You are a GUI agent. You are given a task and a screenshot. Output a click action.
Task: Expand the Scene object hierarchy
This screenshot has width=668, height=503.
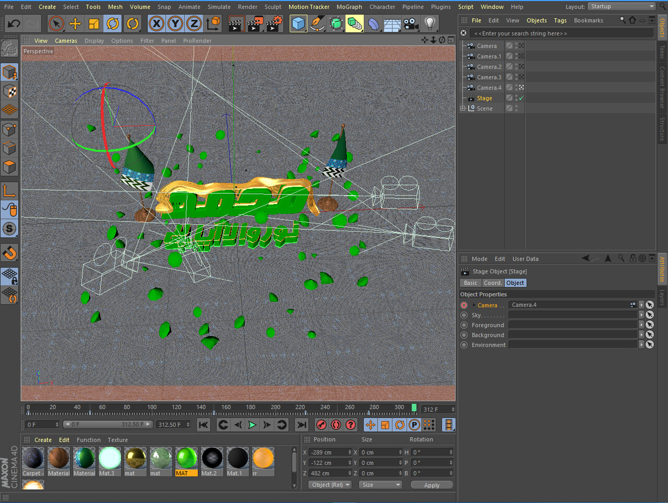coord(462,108)
